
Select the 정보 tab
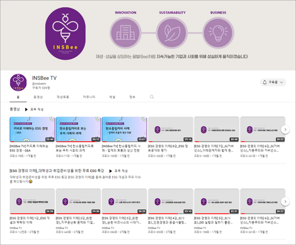click(132, 97)
